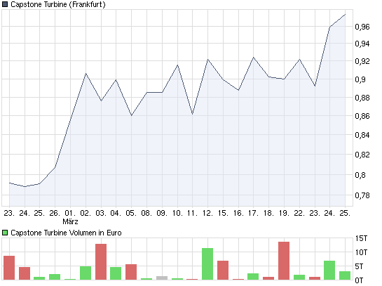Screen dimensions: 382x286
Task: Select the grey volume bar for 09.
Action: [x=162, y=278]
